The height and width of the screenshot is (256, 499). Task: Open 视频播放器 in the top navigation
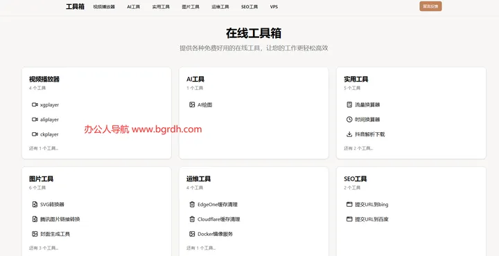[104, 7]
